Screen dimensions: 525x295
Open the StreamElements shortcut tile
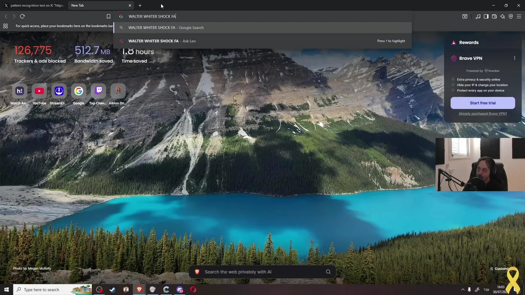[59, 95]
